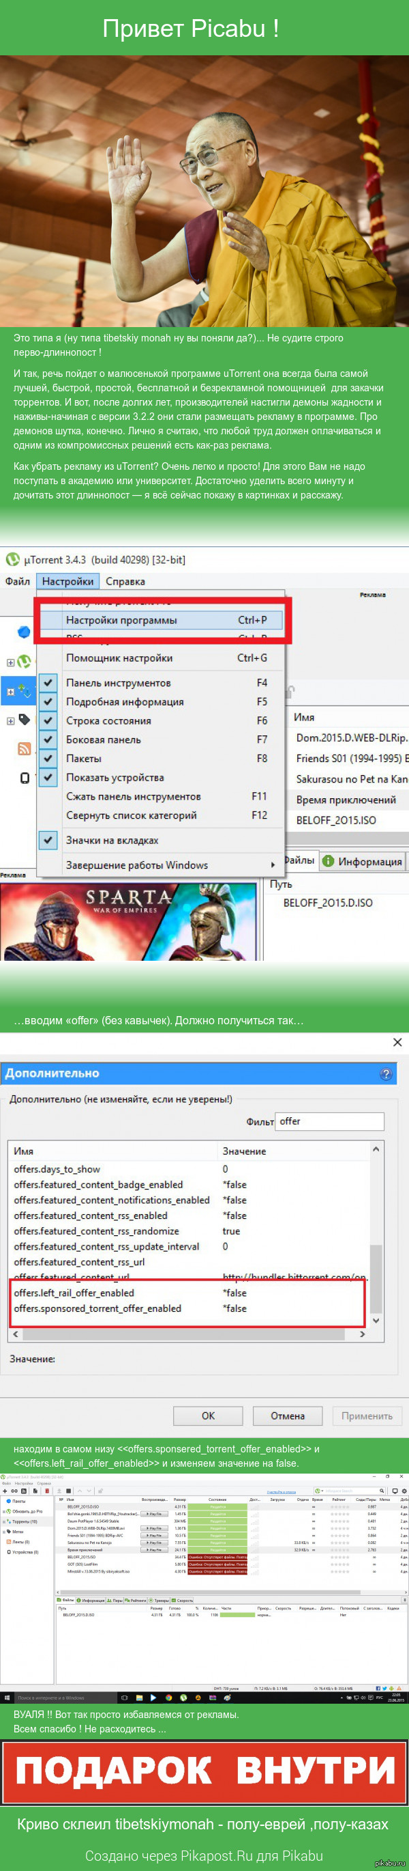Toggle the Строка состояния checkmark
The width and height of the screenshot is (409, 1871).
tap(48, 720)
